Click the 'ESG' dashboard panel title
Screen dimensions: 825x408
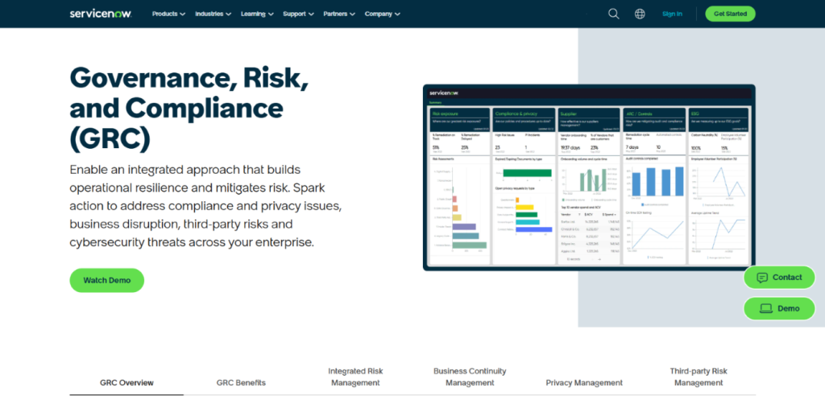(x=694, y=113)
